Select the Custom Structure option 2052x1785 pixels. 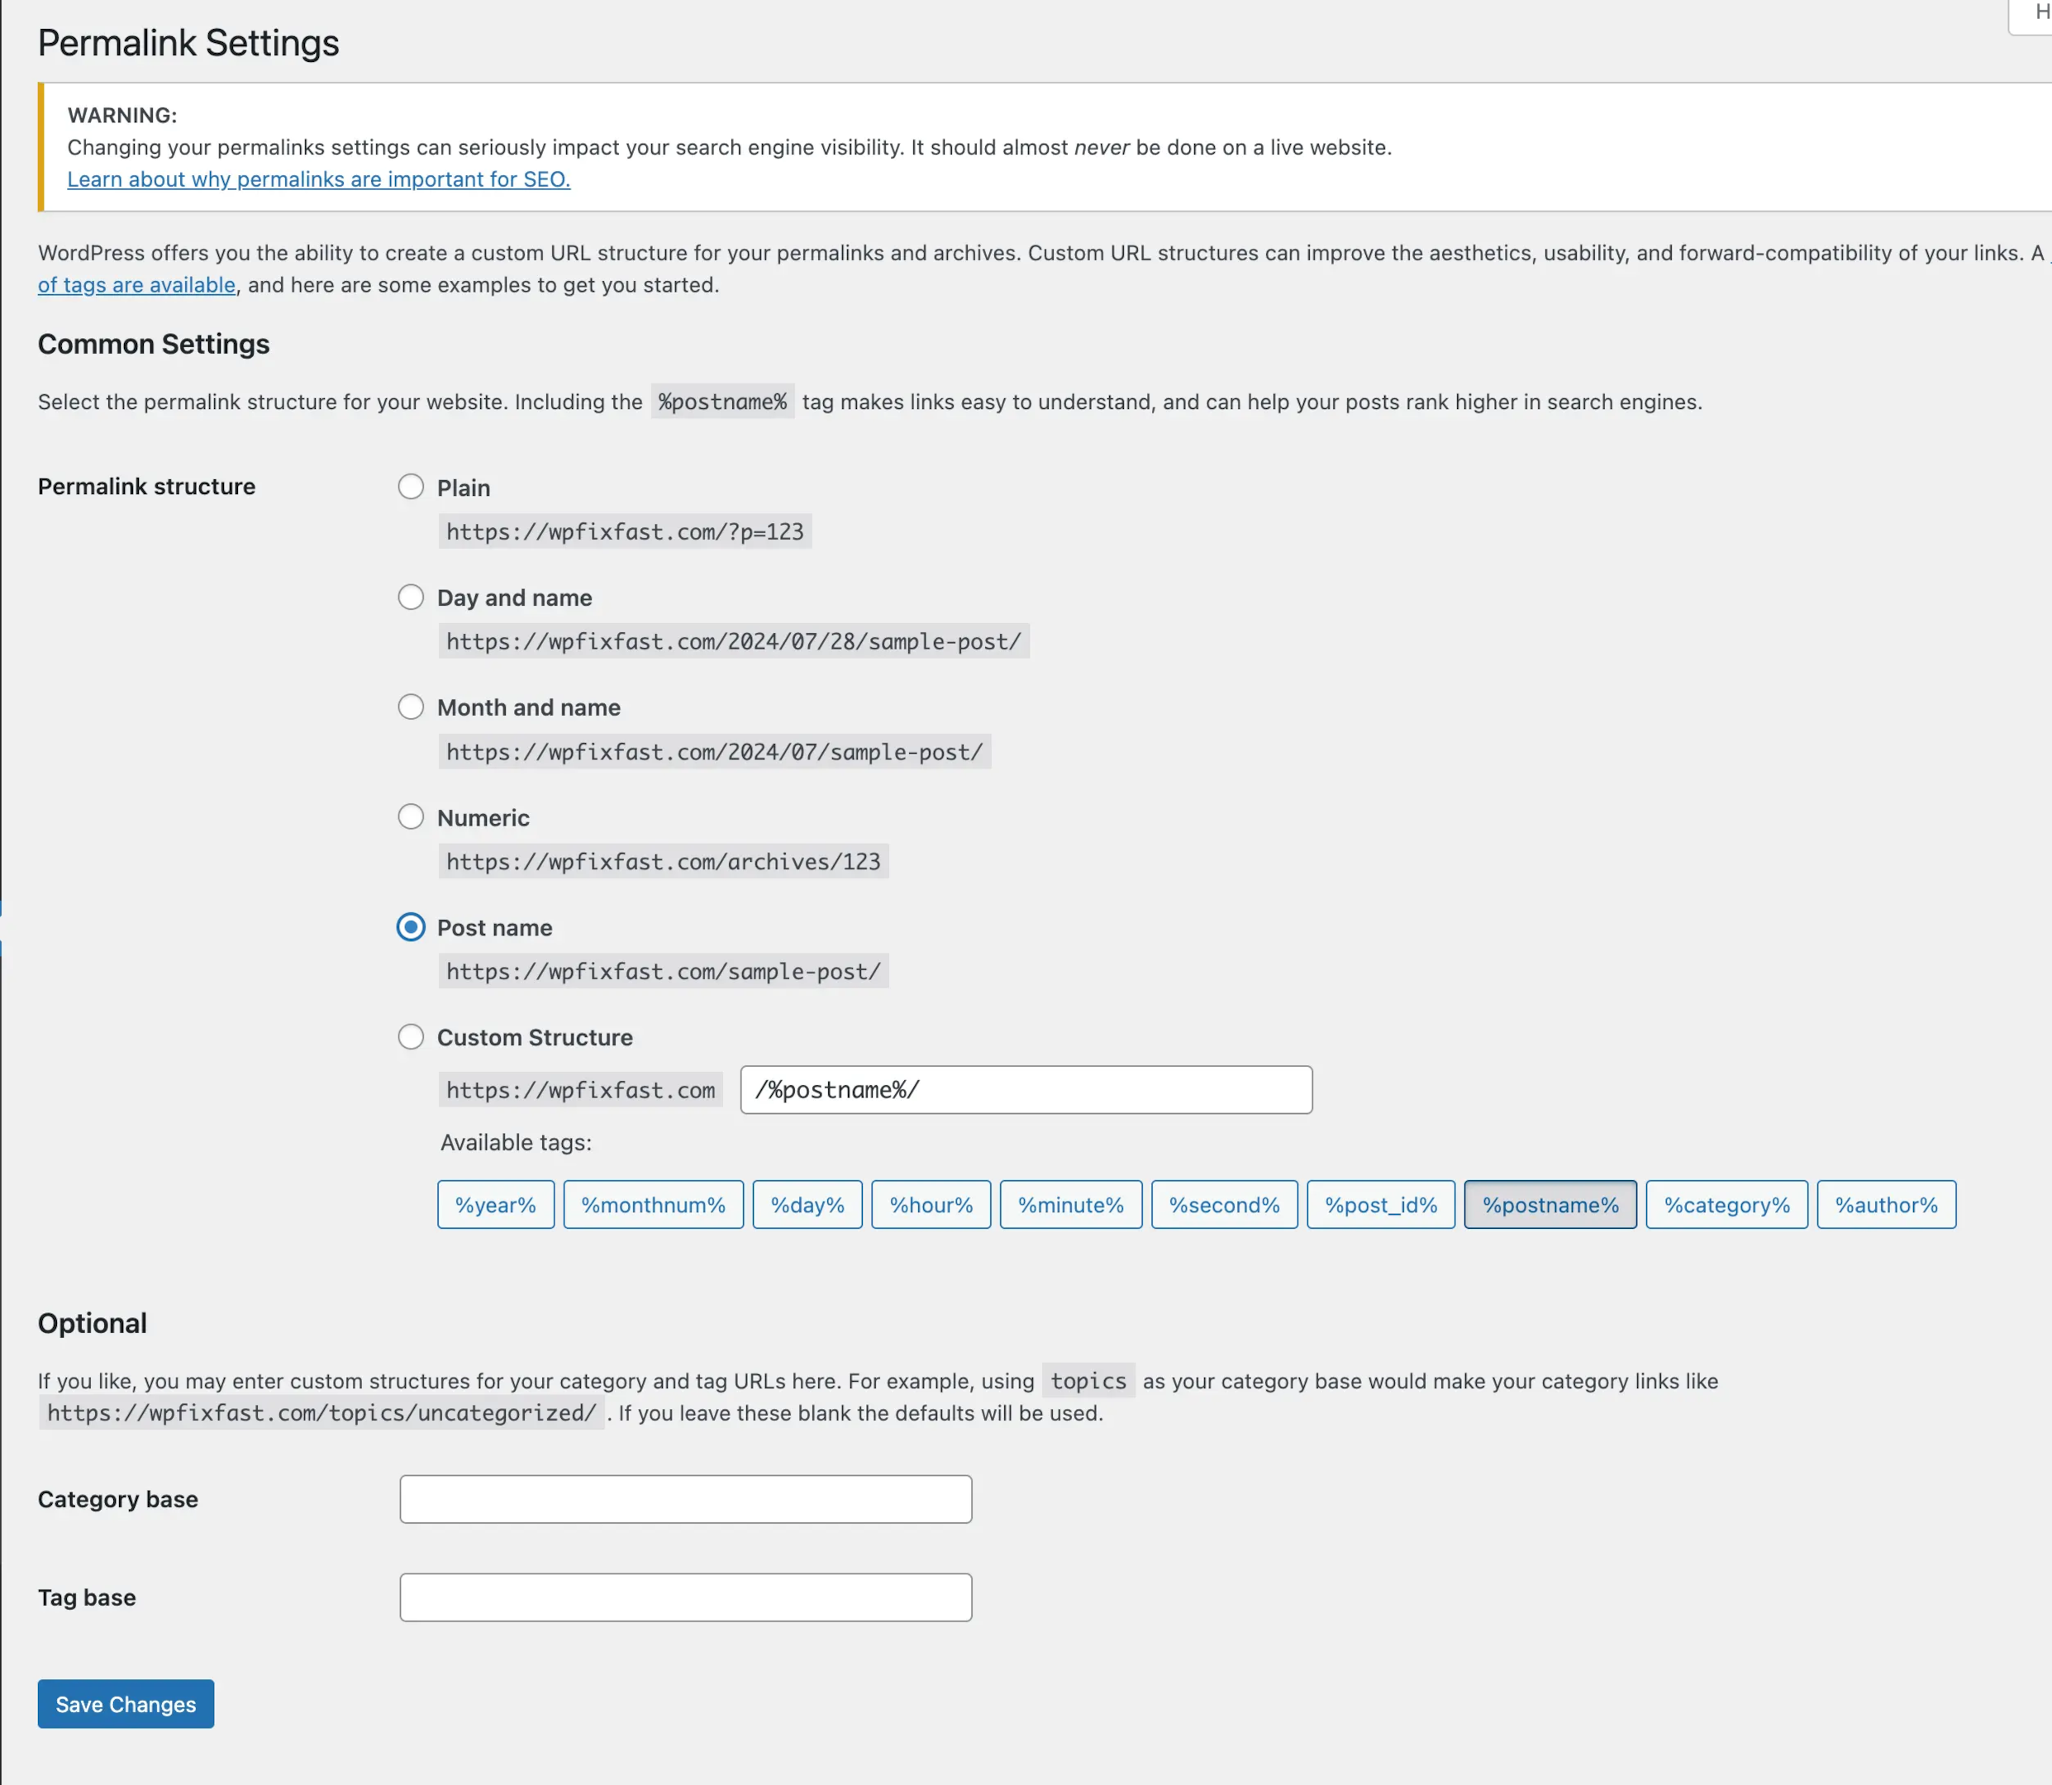click(x=410, y=1036)
